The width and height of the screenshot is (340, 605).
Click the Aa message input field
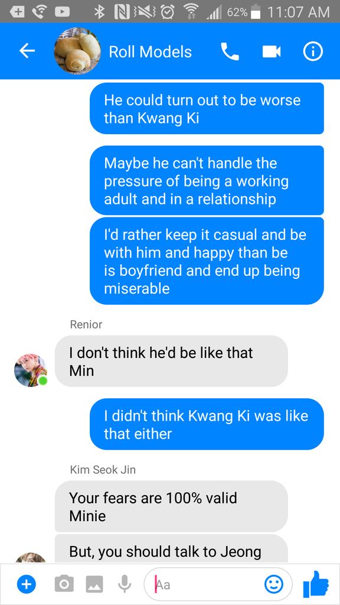(218, 584)
